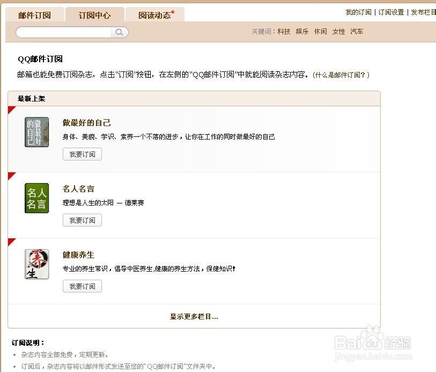Image resolution: width=436 pixels, height=372 pixels.
Task: Expand list with 显示更多栏目...
Action: coord(194,316)
